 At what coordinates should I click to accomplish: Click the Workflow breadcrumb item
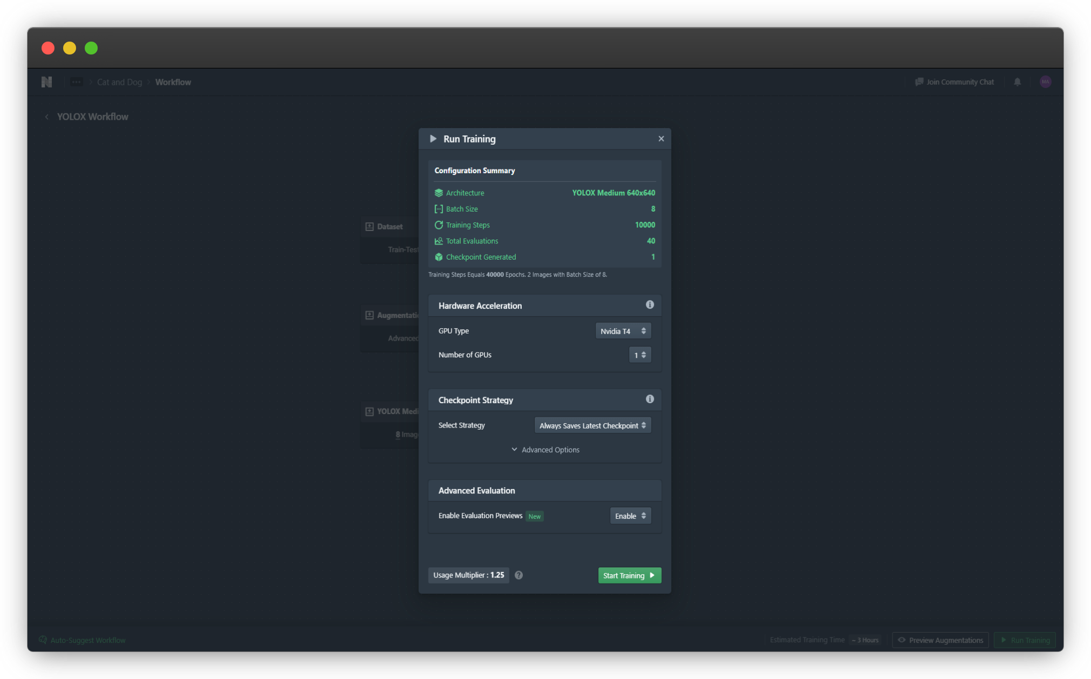[x=173, y=82]
